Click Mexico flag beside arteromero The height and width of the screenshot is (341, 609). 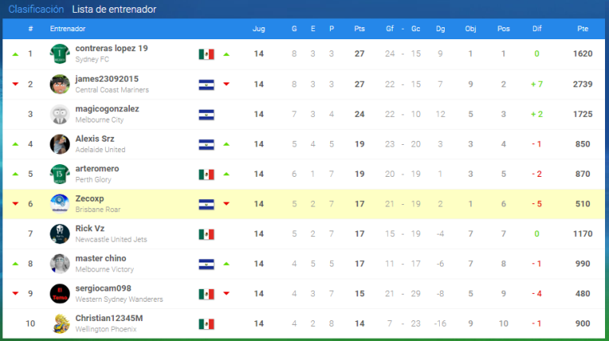tap(206, 175)
